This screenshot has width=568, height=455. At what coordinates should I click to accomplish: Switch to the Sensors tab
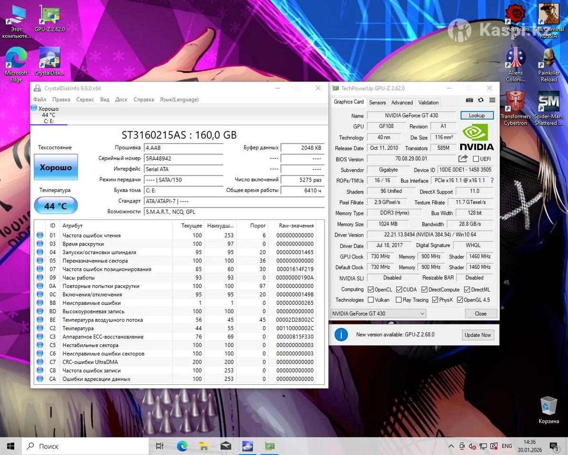[377, 102]
